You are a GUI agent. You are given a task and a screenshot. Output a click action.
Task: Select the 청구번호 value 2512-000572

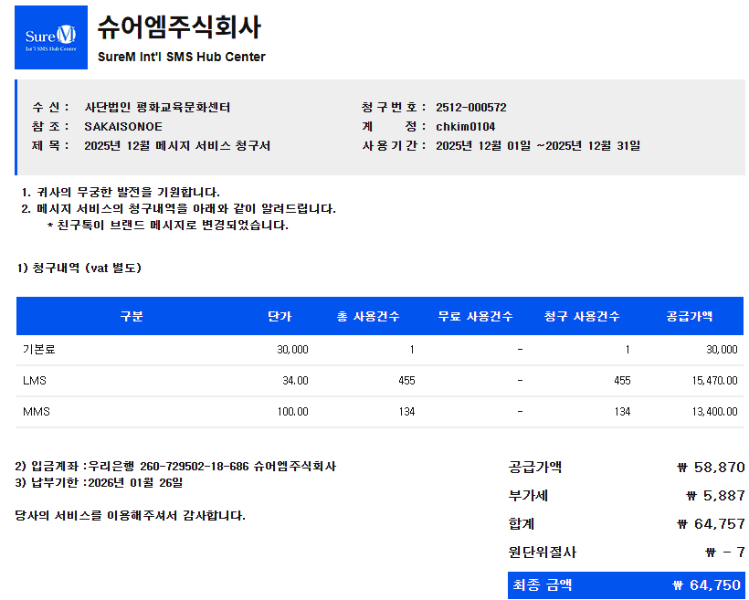click(x=470, y=107)
